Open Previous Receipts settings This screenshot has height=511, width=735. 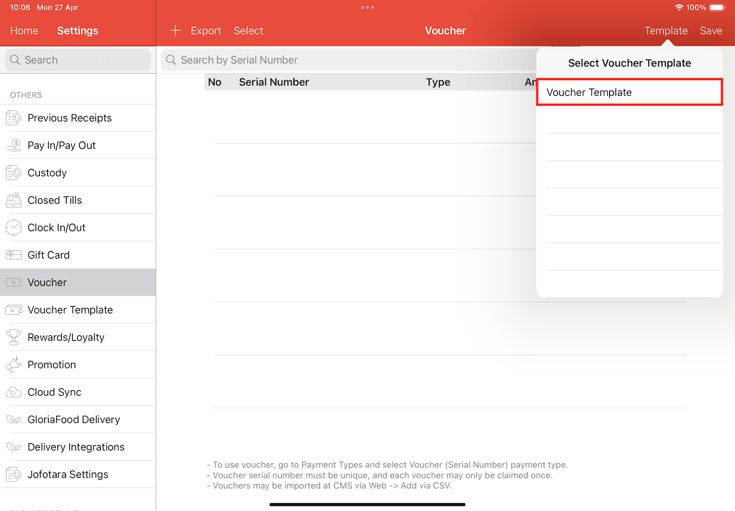pyautogui.click(x=78, y=118)
